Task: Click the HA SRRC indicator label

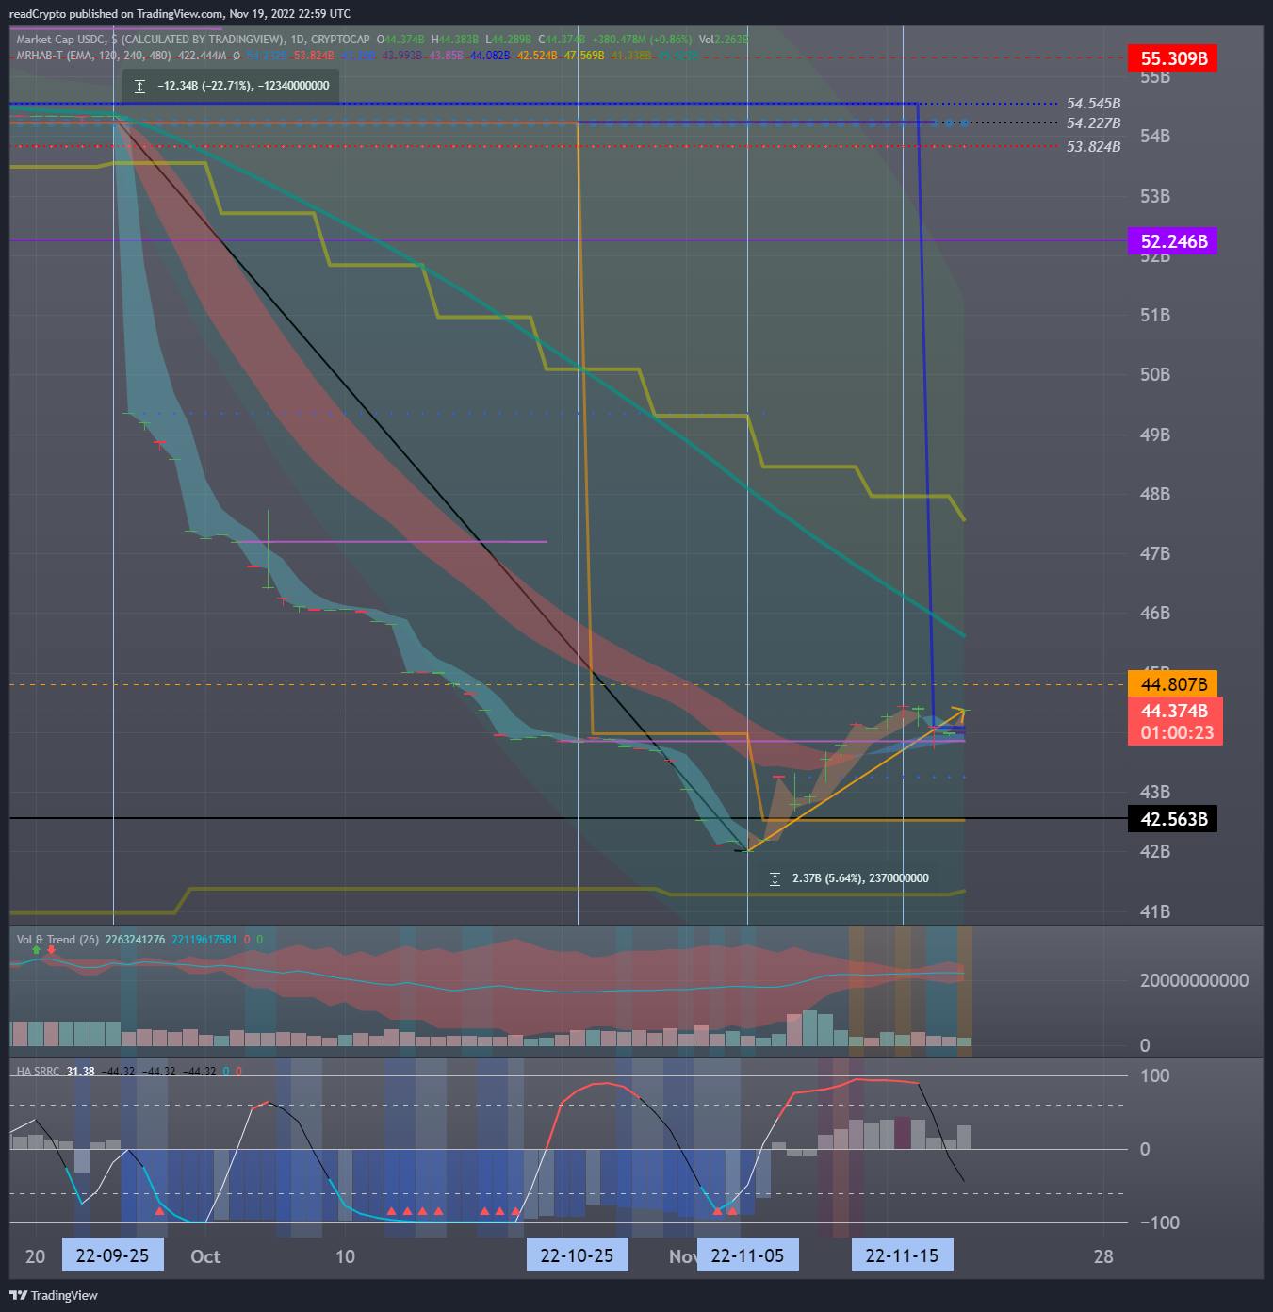Action: point(38,1072)
